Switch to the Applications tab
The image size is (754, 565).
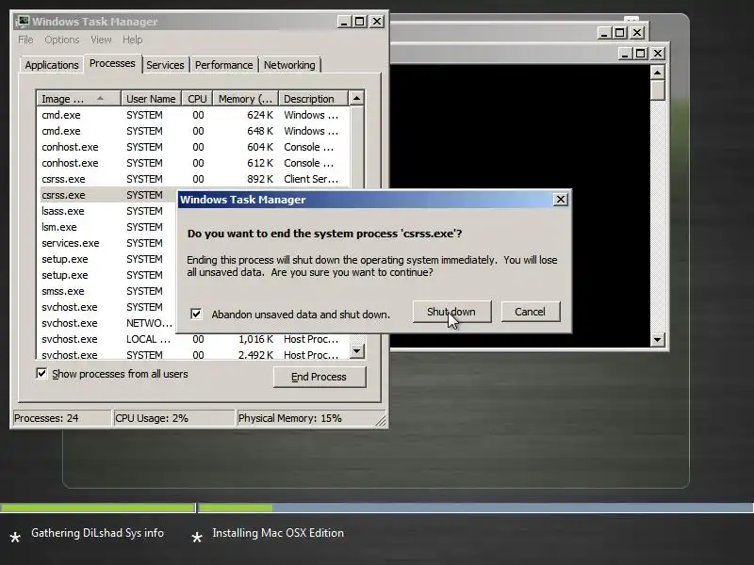point(52,65)
